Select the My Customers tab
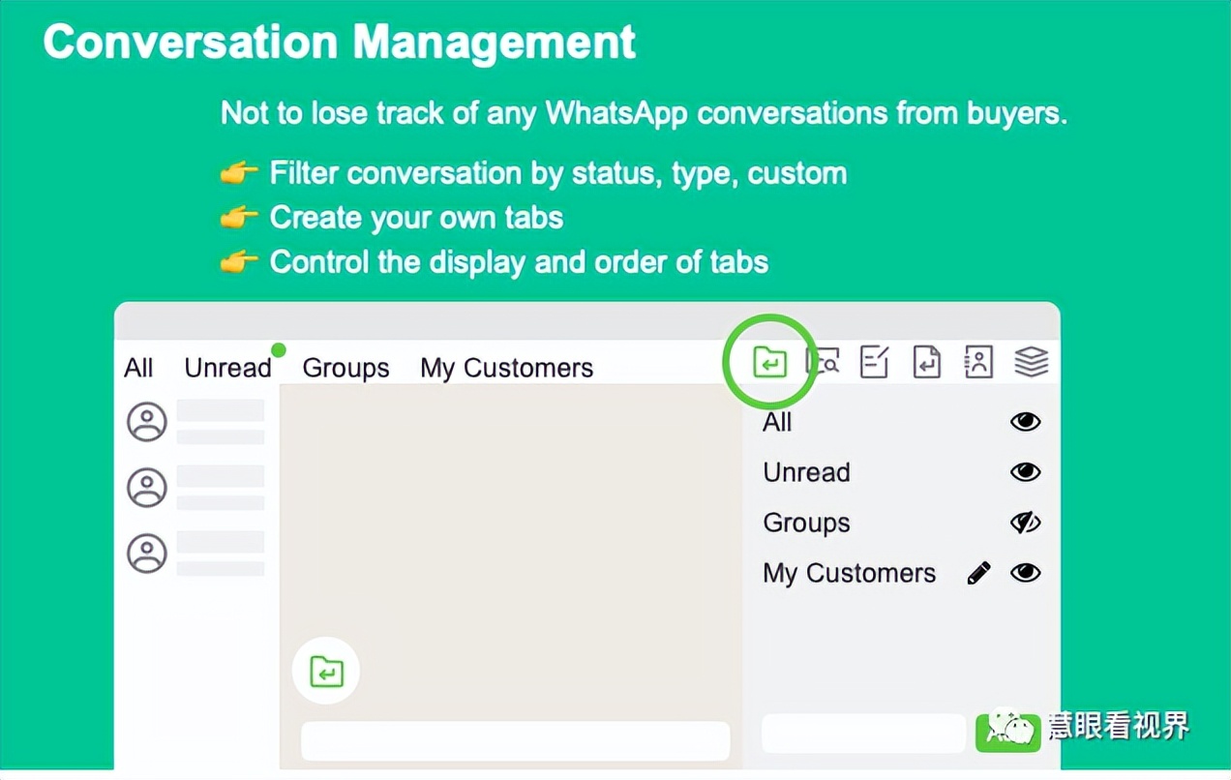 [x=506, y=368]
